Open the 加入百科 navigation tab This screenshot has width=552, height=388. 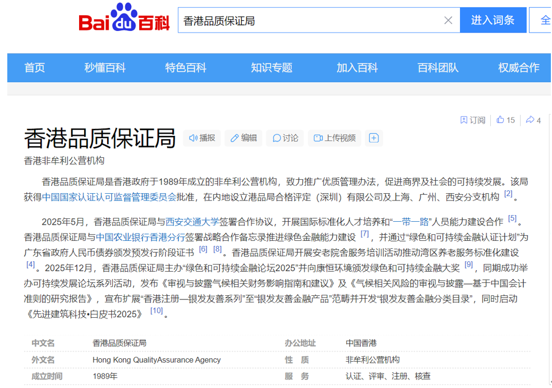357,68
